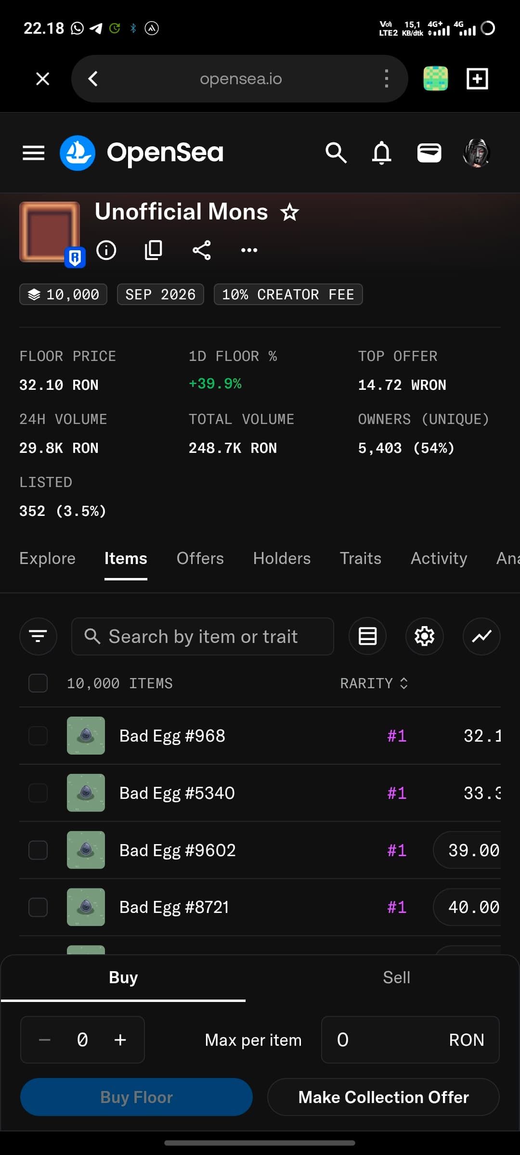Check the Bad Egg #9602 checkbox
This screenshot has height=1155, width=520.
point(38,850)
